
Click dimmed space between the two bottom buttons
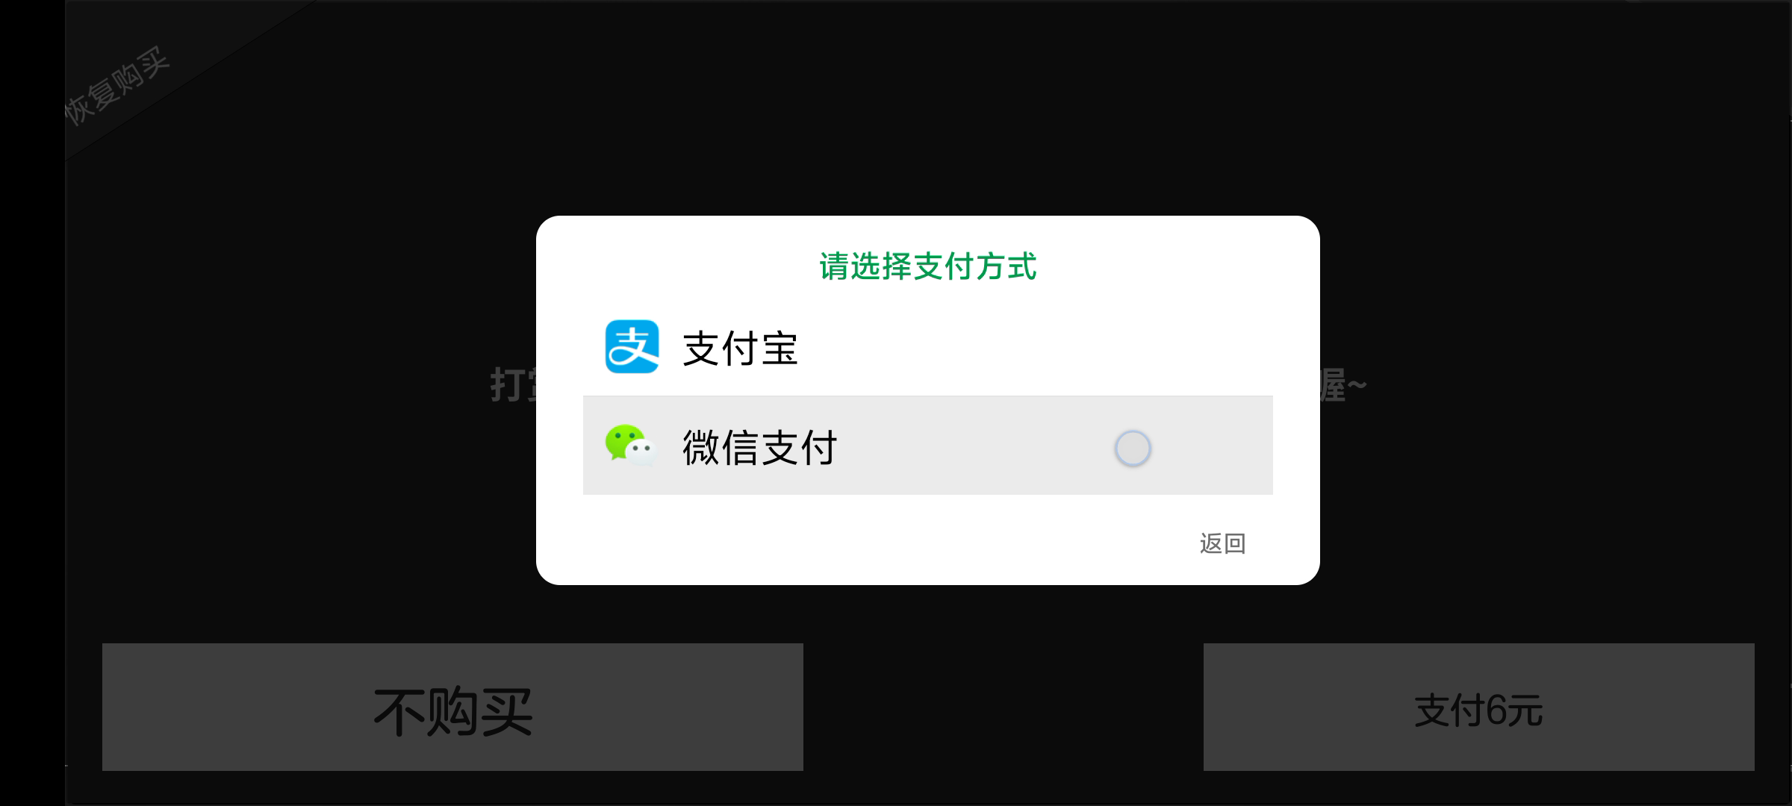(x=1003, y=707)
